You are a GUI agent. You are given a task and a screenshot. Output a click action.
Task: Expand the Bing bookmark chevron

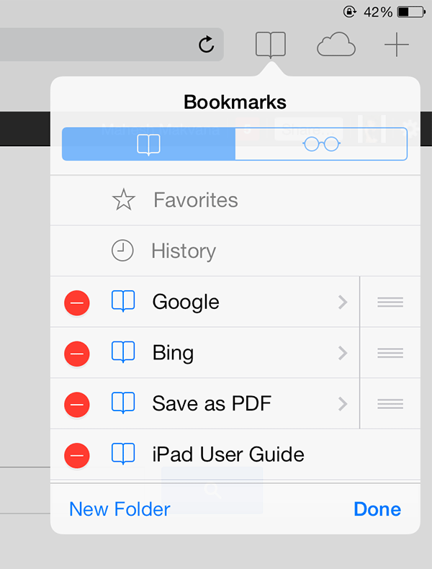[343, 353]
